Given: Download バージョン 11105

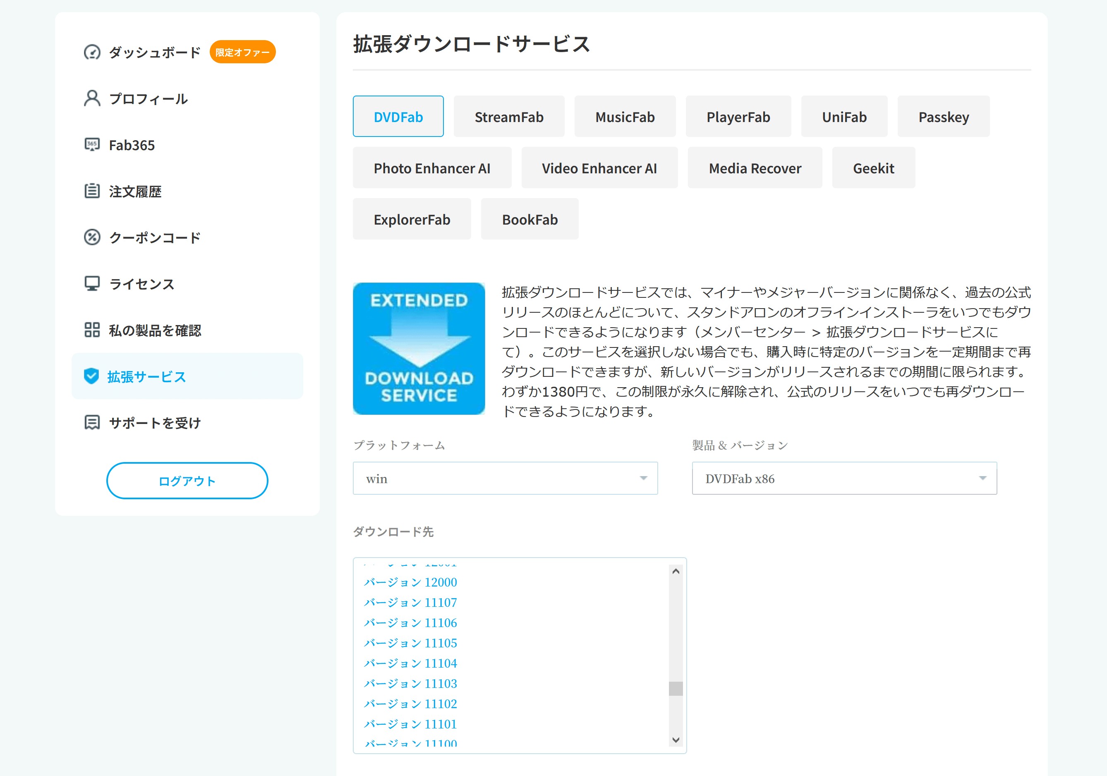Looking at the screenshot, I should (x=410, y=643).
